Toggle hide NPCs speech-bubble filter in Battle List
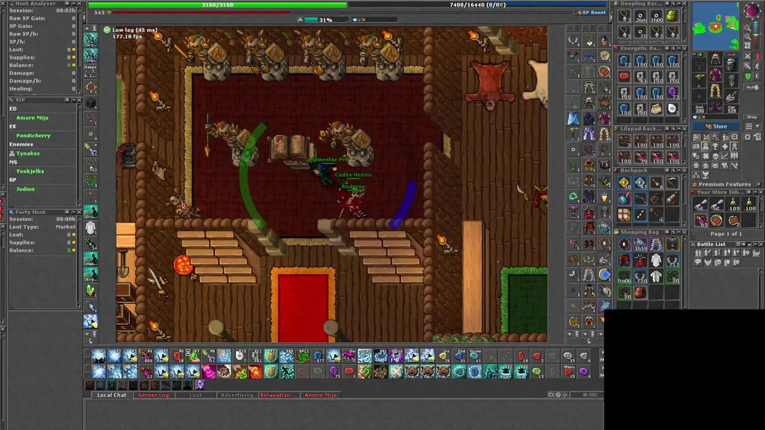Viewport: 765px width, 430px height. 698,262
